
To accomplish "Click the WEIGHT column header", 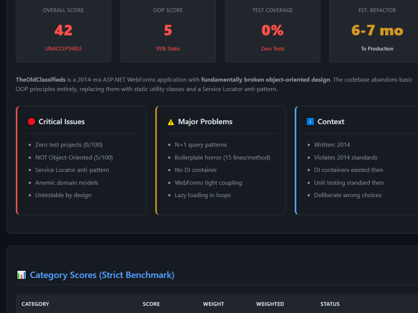I will coord(214,304).
